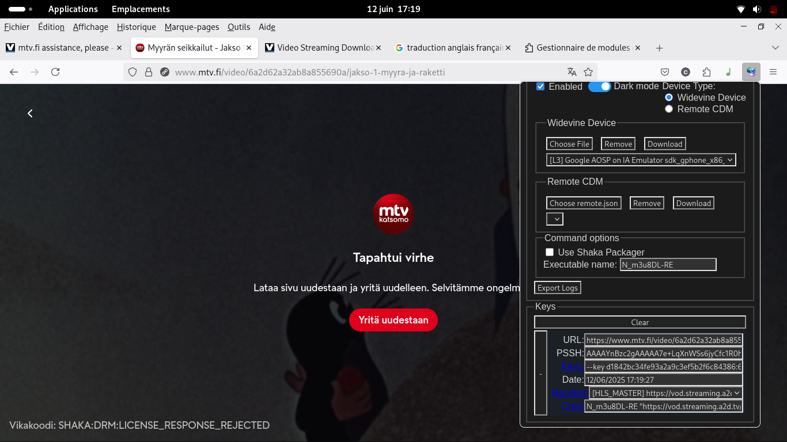Enable Use Shaka Packager checkbox
This screenshot has width=787, height=442.
pyautogui.click(x=550, y=252)
